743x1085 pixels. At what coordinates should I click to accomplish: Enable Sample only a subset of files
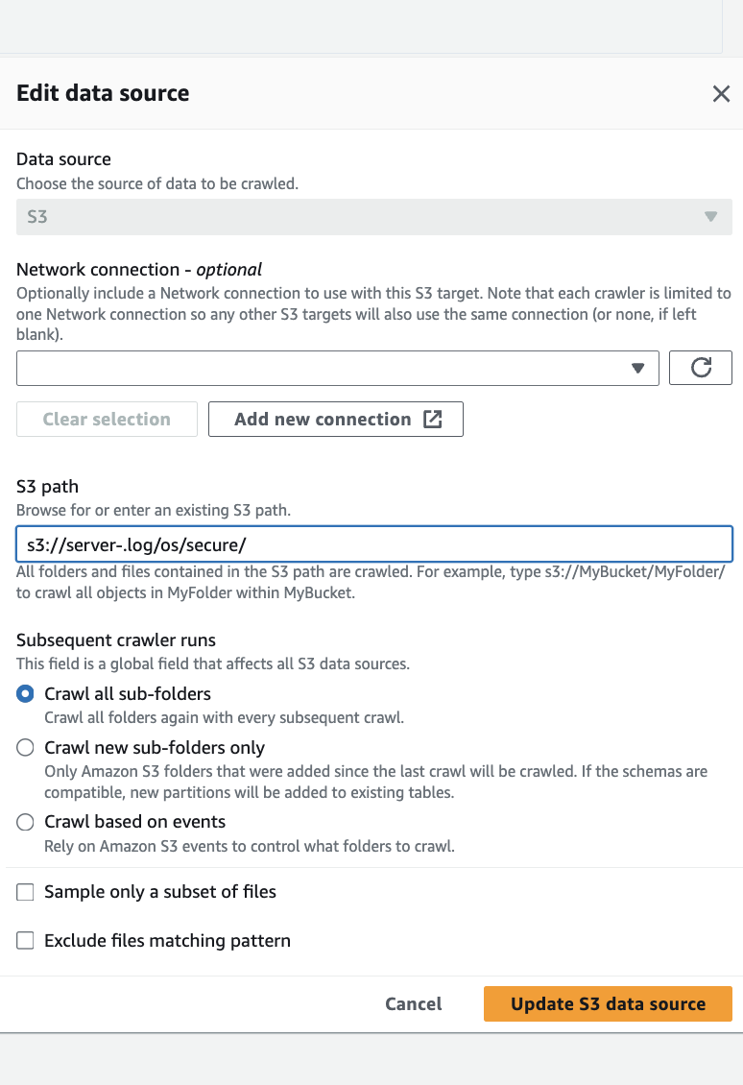pyautogui.click(x=26, y=892)
